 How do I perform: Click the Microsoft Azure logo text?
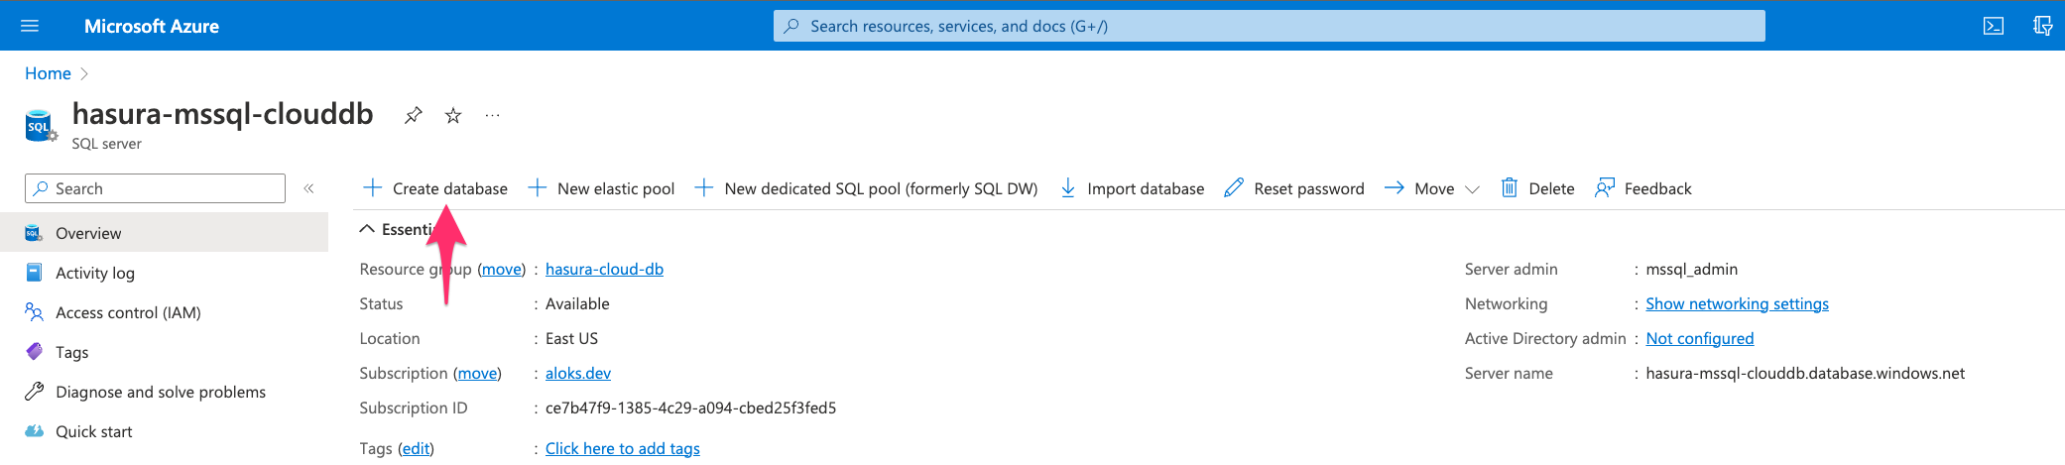tap(152, 26)
